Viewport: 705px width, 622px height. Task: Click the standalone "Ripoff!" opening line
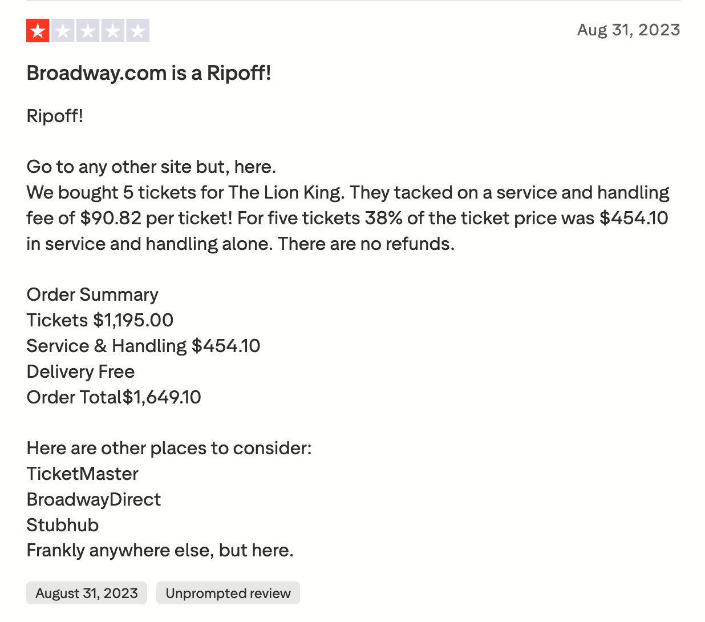[55, 116]
